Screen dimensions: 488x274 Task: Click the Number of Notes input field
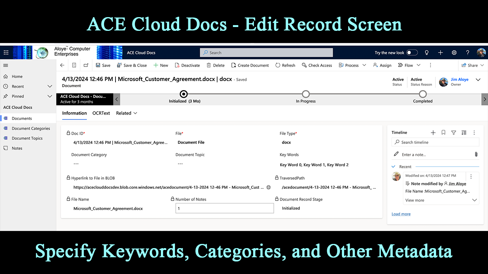(225, 208)
